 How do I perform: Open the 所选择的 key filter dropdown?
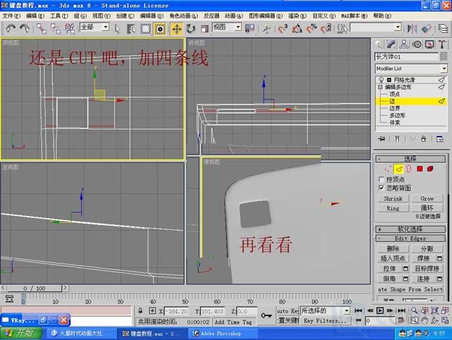[x=347, y=311]
